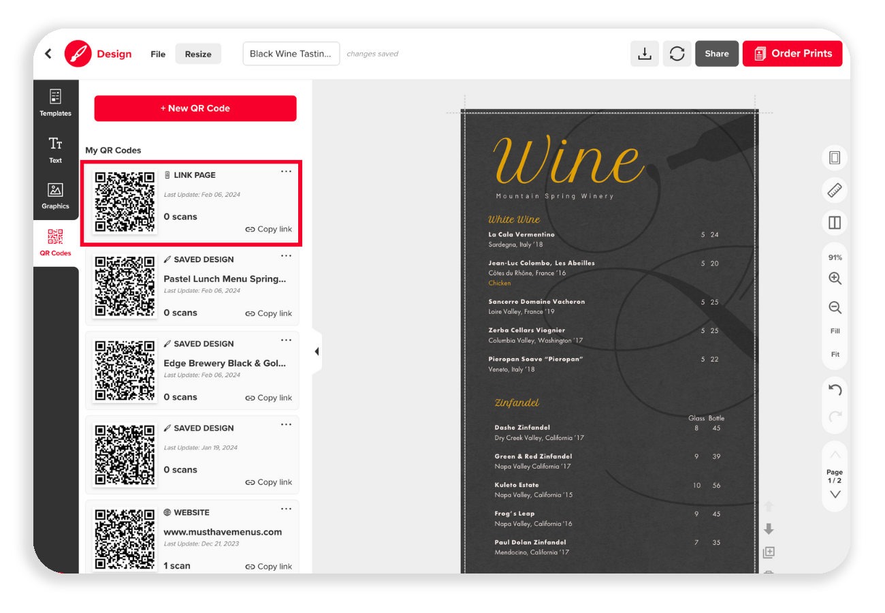Open options menu for Pastel Lunch Menu code
This screenshot has width=885, height=613.
point(287,256)
